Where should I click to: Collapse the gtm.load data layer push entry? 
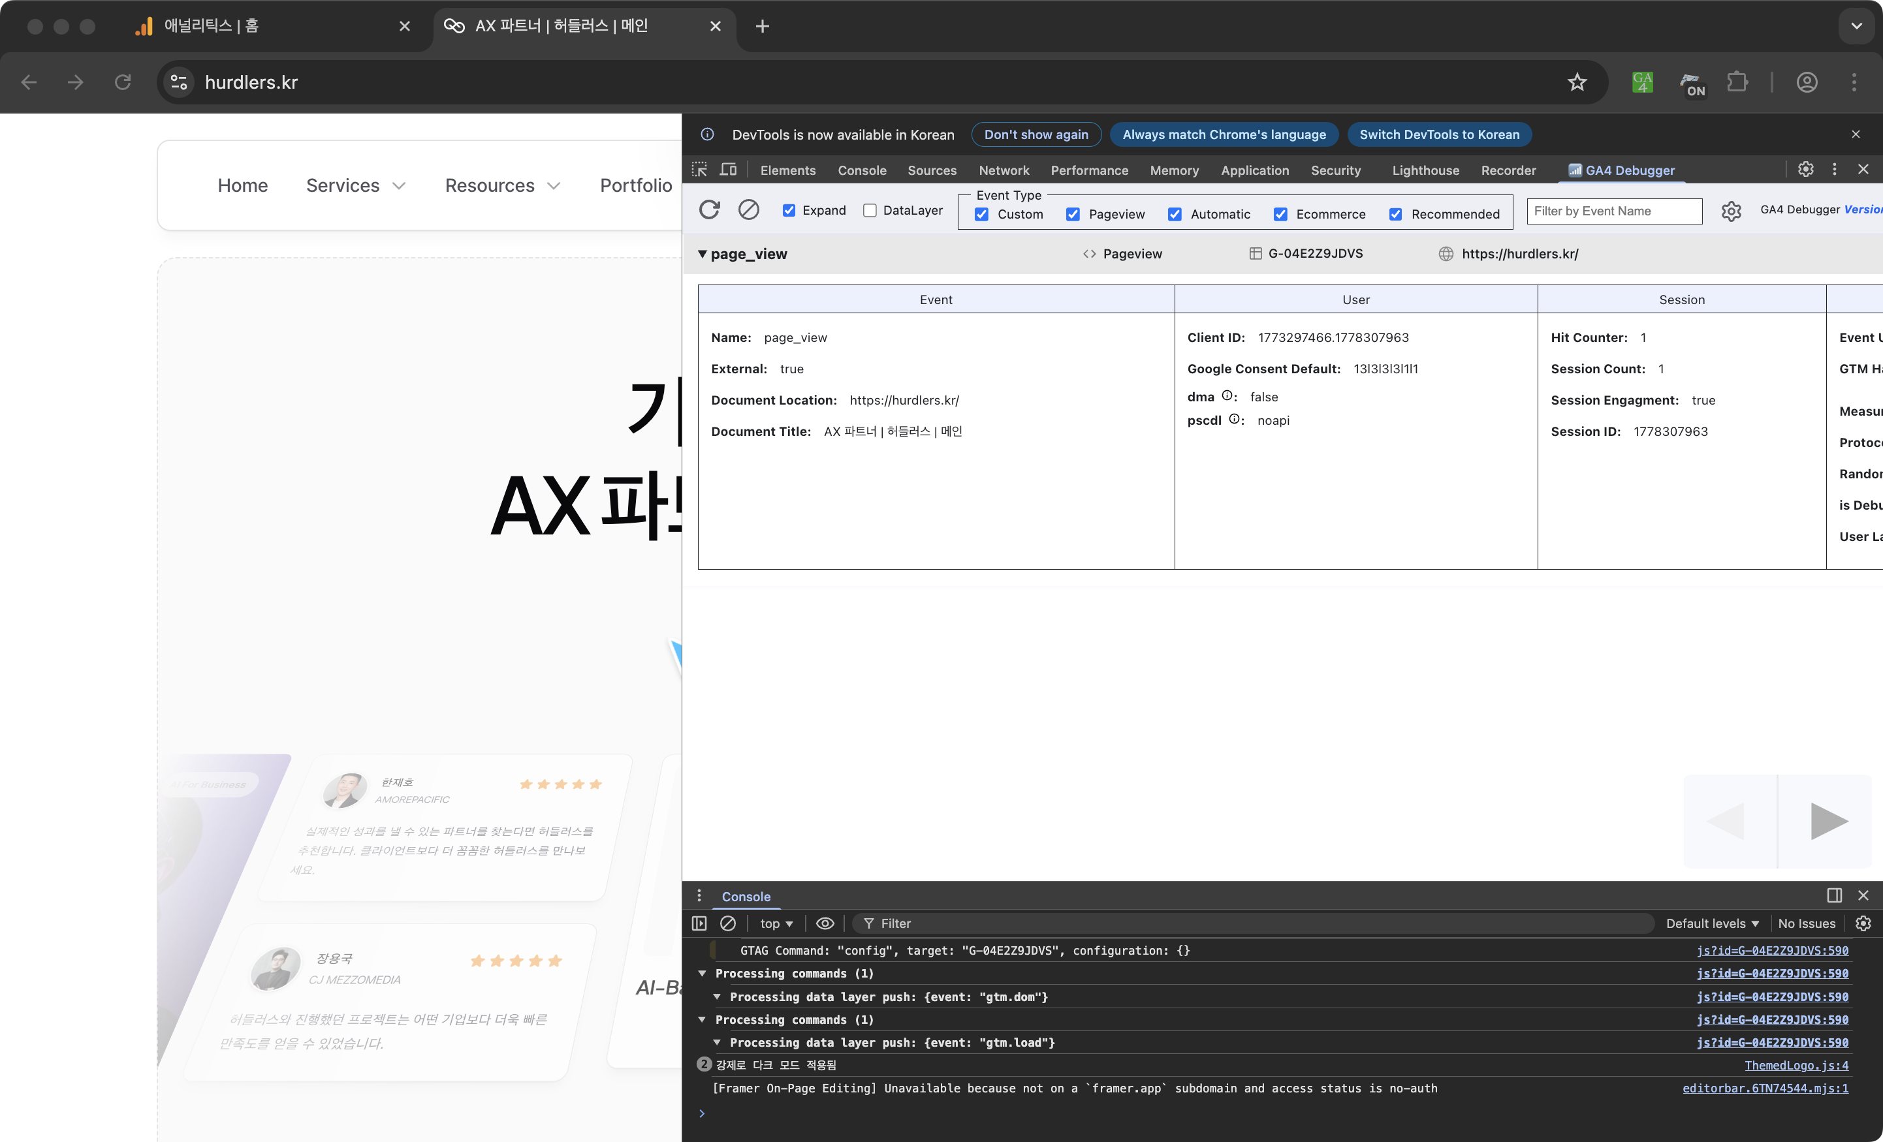click(x=717, y=1042)
